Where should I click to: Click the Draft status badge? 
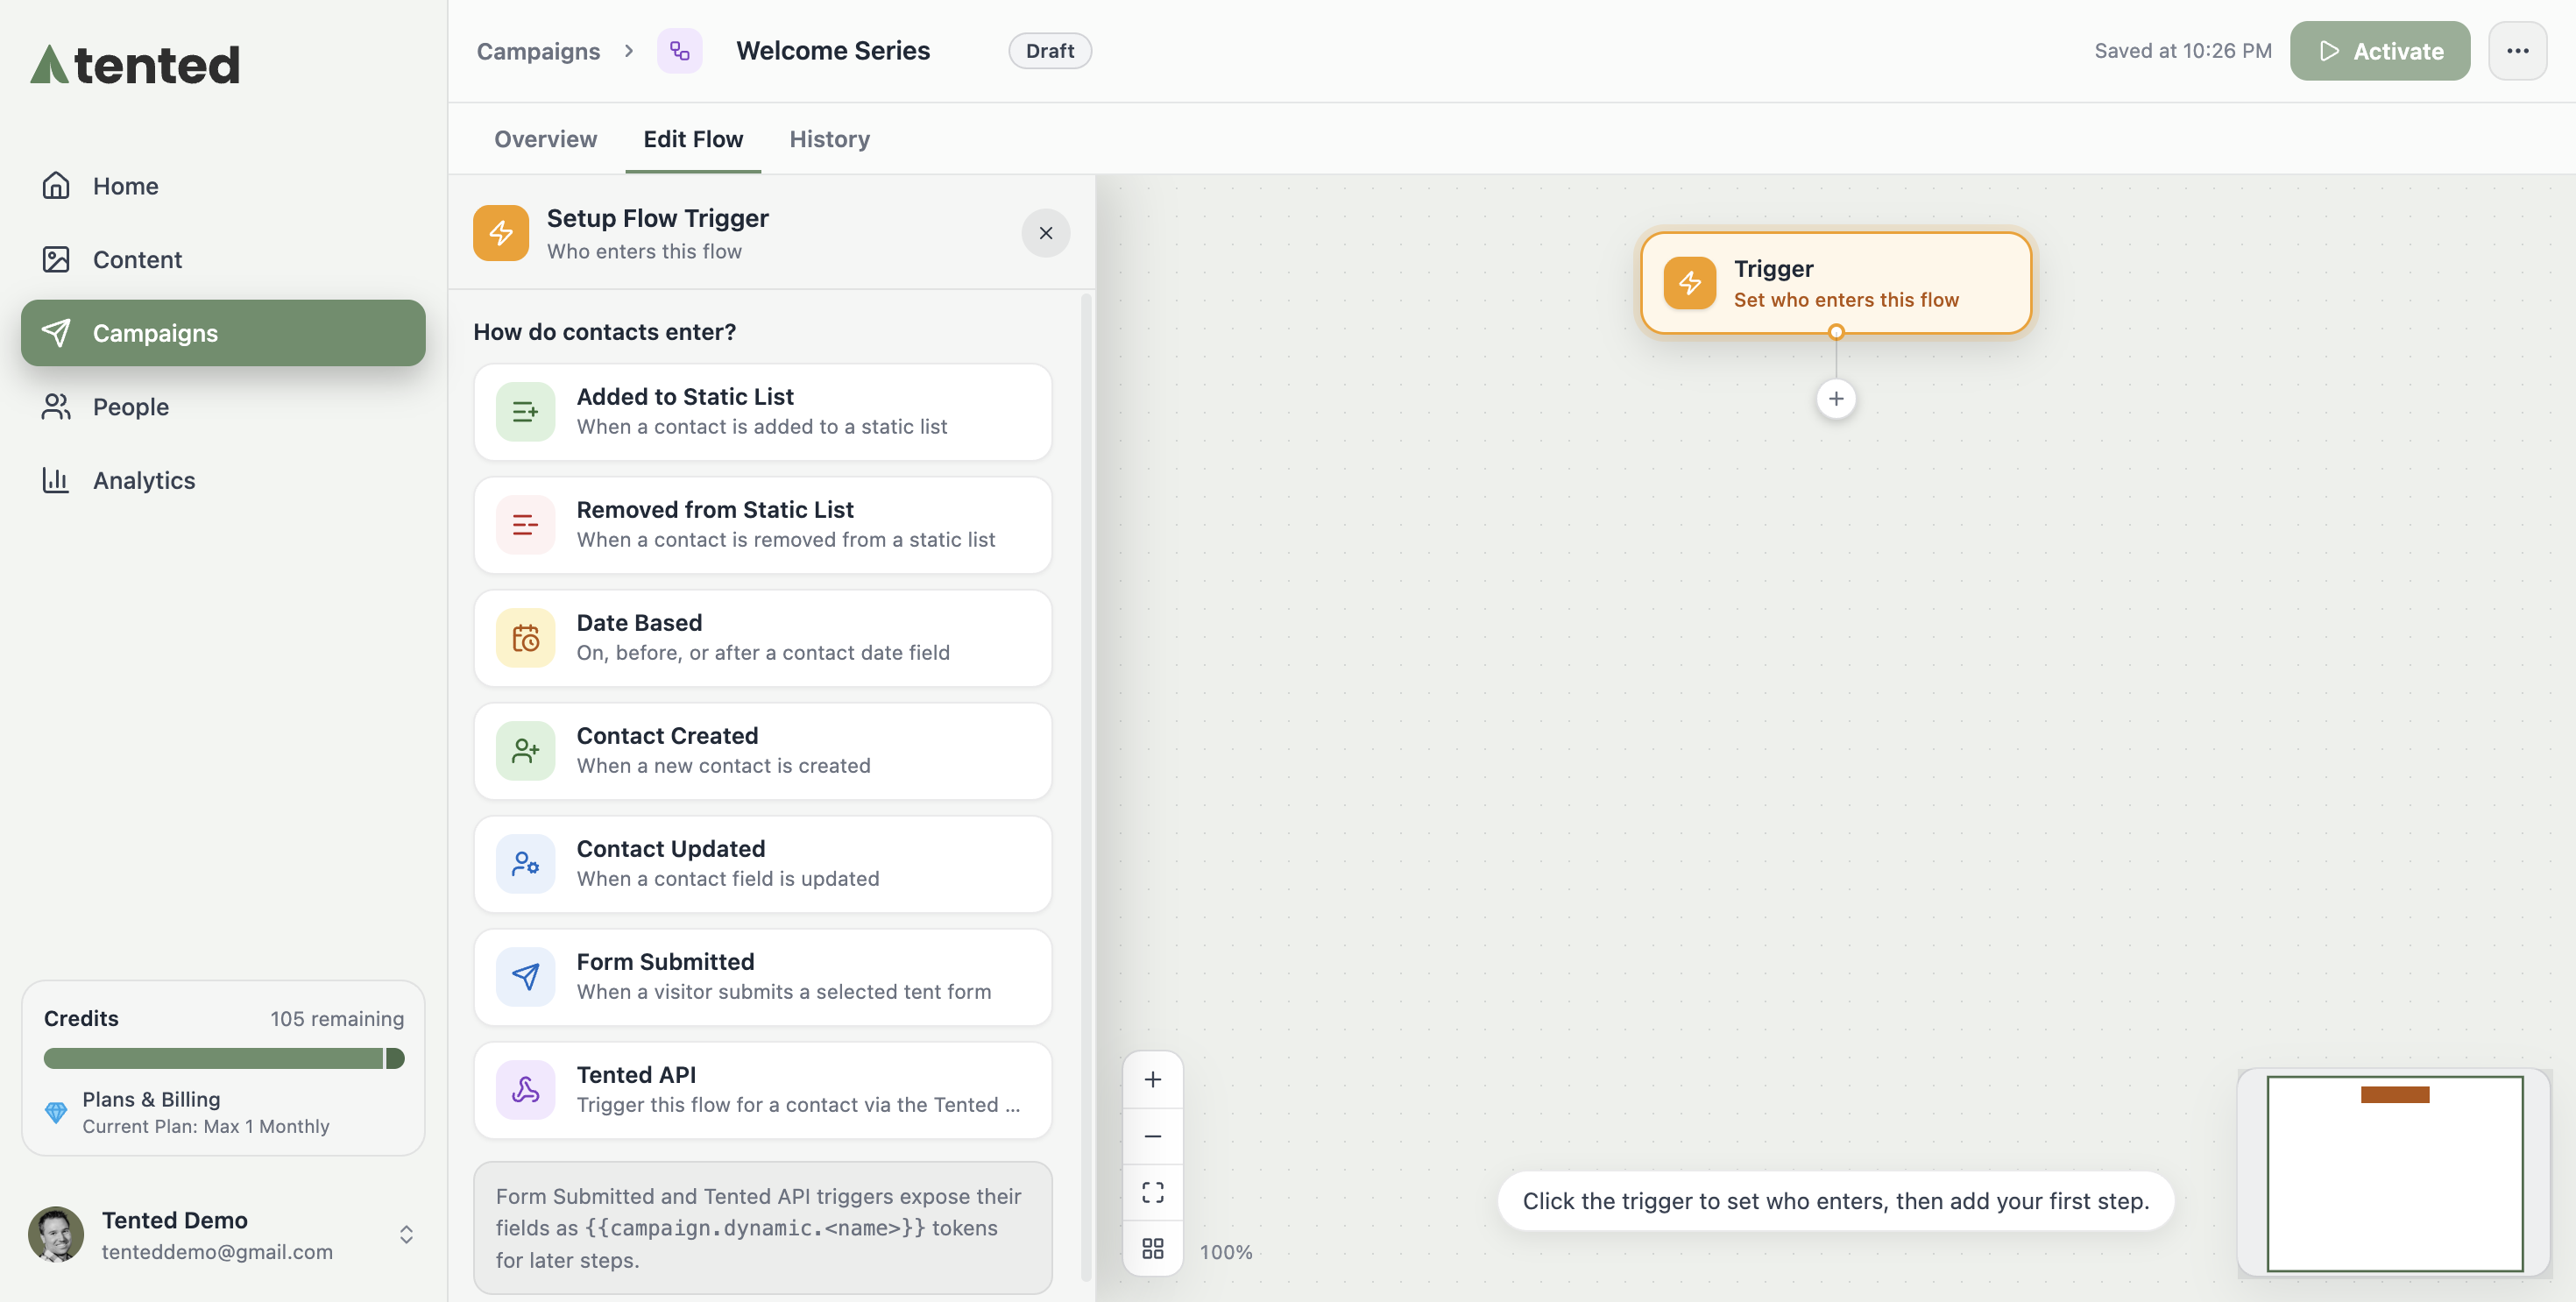(1050, 51)
